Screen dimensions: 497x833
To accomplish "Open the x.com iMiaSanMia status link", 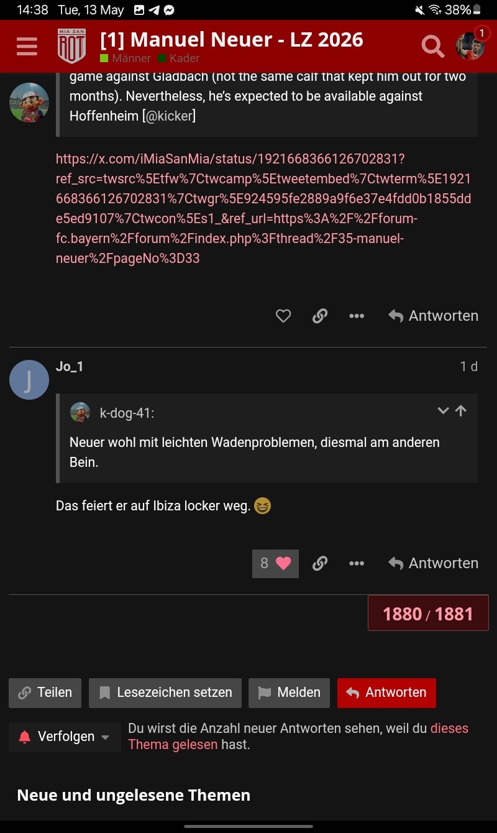I will coord(263,209).
